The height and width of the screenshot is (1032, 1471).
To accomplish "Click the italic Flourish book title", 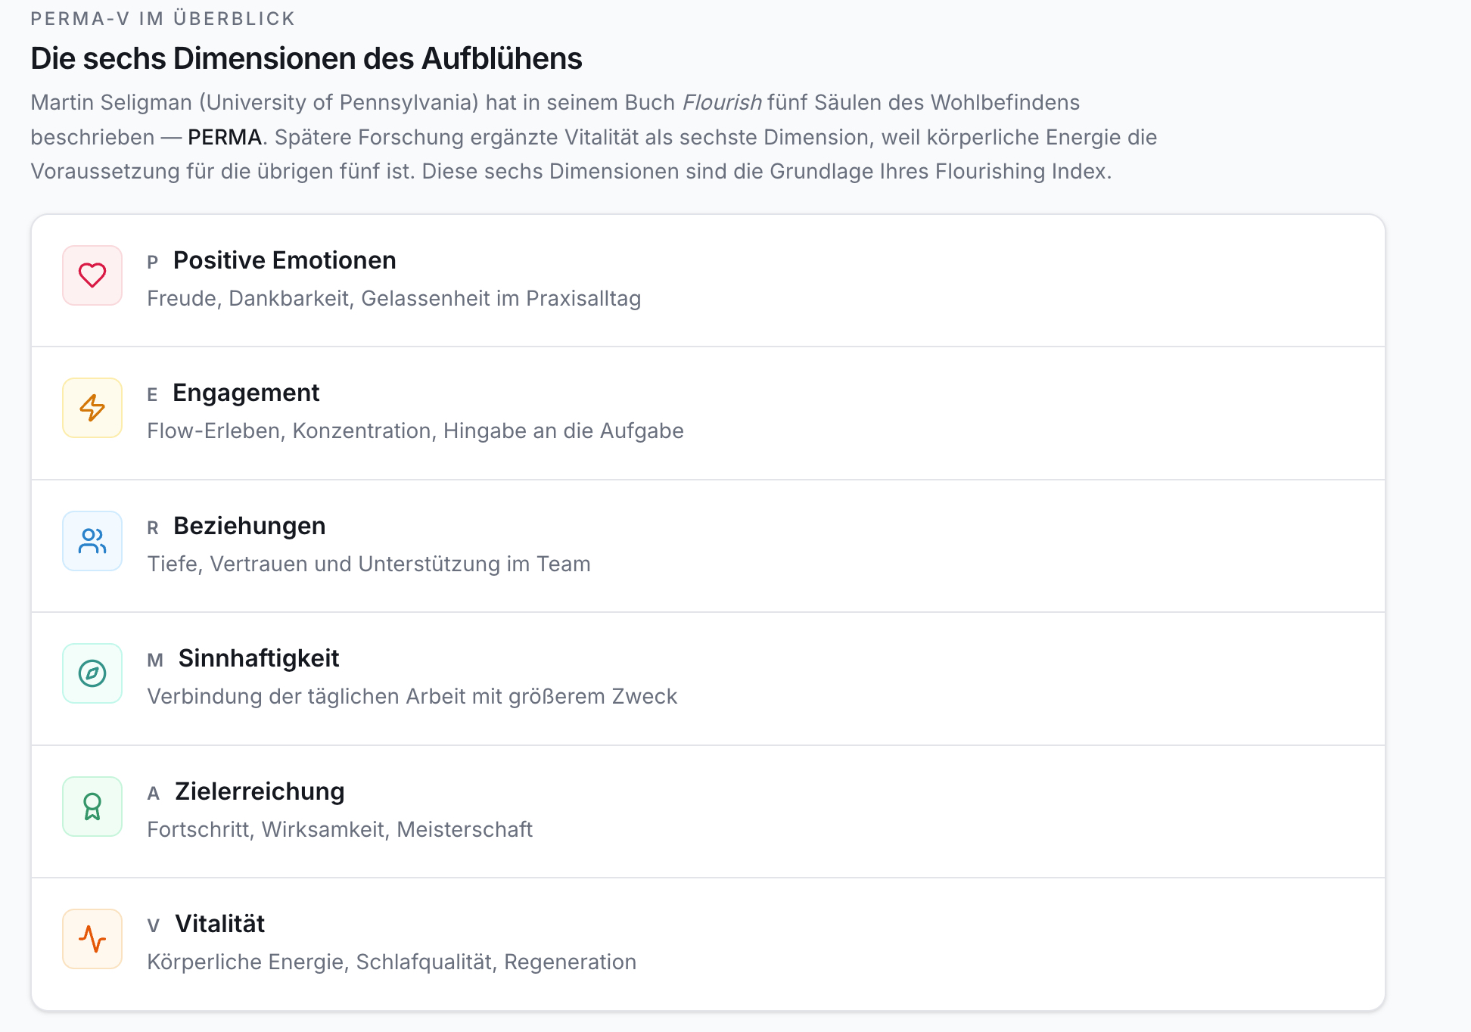I will pos(722,102).
